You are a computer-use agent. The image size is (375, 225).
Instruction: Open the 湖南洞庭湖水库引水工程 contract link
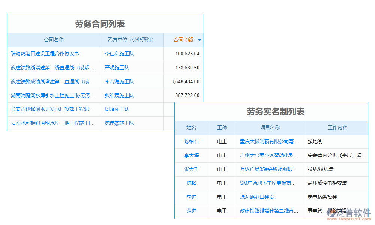click(x=53, y=96)
